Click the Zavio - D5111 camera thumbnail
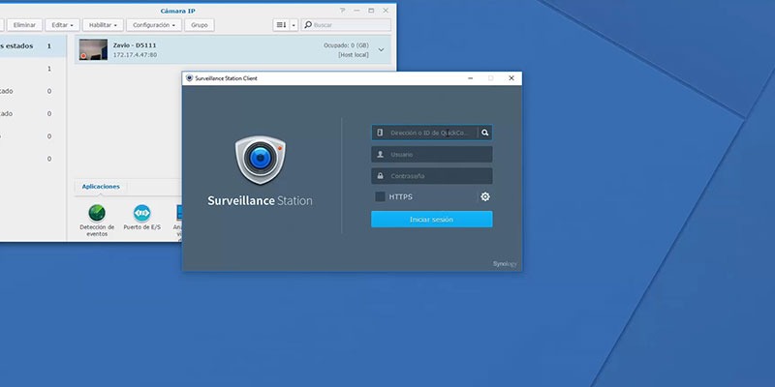 (x=93, y=50)
